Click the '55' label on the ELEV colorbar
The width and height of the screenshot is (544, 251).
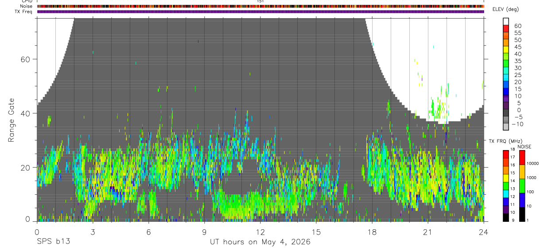point(517,33)
